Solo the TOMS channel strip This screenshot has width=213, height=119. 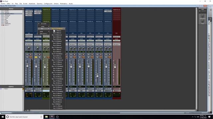coord(71,57)
